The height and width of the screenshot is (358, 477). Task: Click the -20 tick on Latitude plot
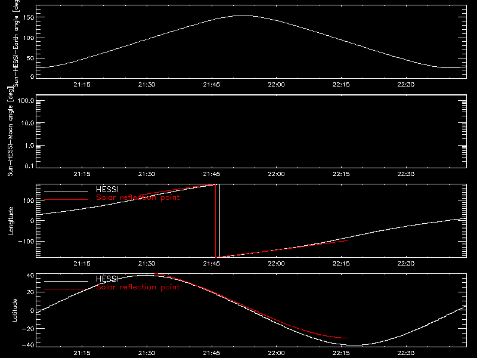pos(27,329)
